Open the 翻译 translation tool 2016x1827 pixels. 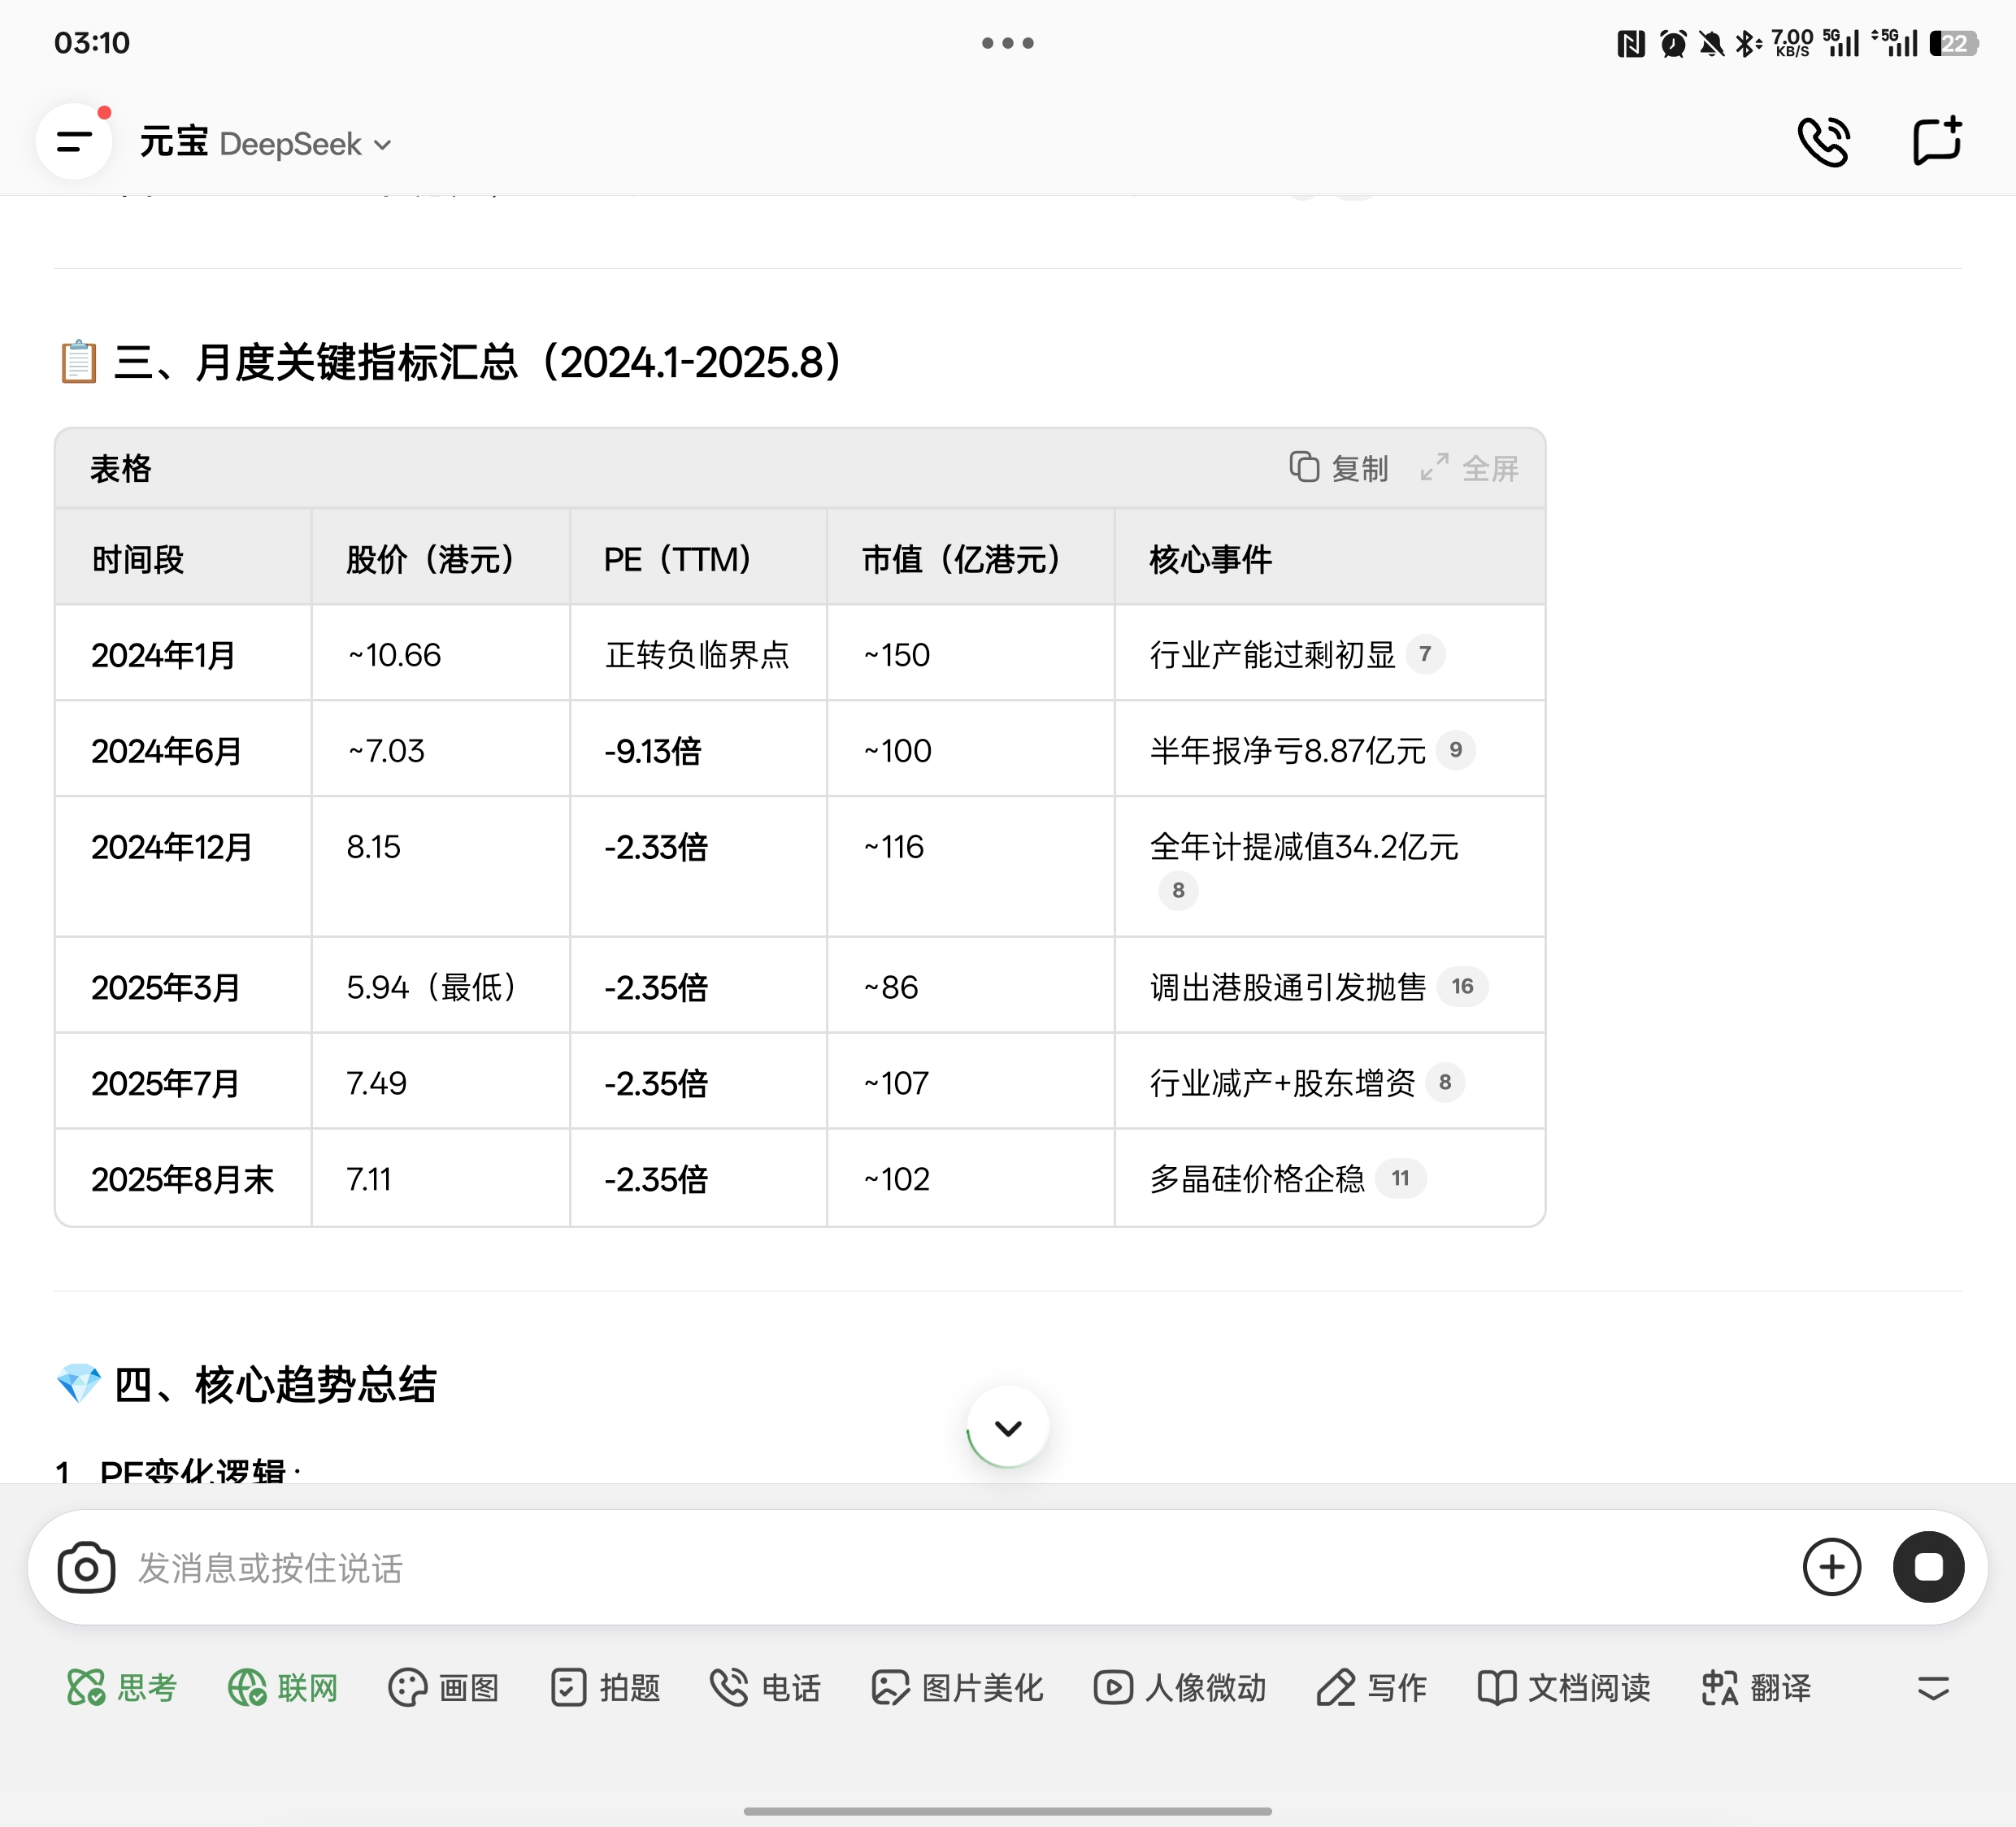[x=1756, y=1688]
